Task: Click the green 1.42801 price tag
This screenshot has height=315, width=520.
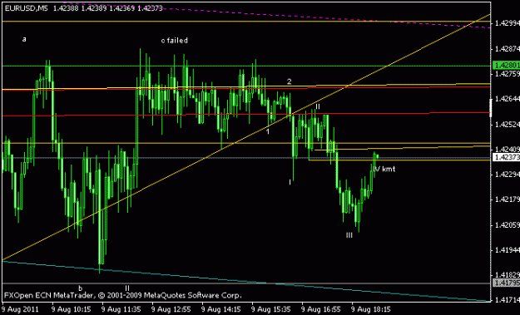Action: click(506, 65)
